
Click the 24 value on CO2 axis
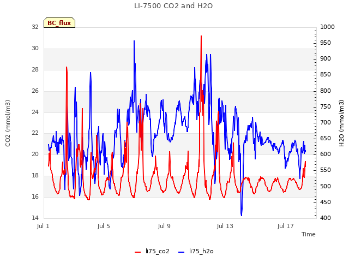pos(35,112)
